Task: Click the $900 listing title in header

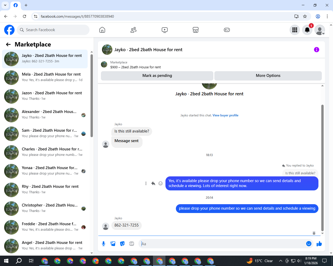Action: coord(136,67)
